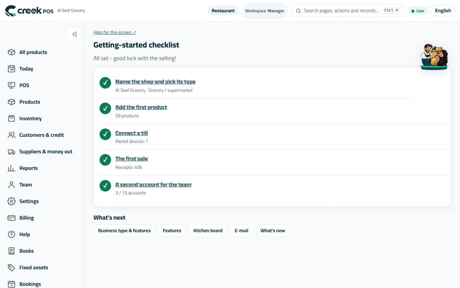Click the E-mail chip
The height and width of the screenshot is (288, 460).
click(x=241, y=231)
